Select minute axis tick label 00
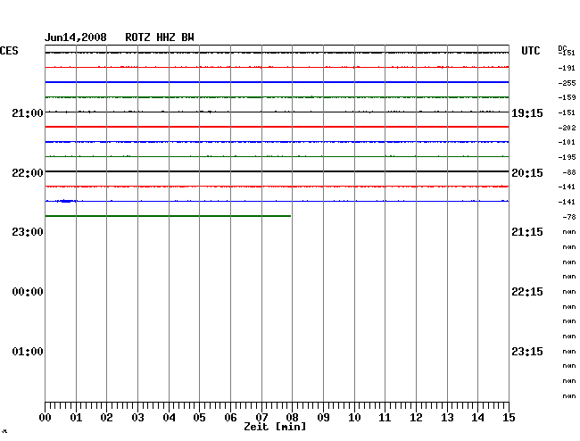 (46, 418)
